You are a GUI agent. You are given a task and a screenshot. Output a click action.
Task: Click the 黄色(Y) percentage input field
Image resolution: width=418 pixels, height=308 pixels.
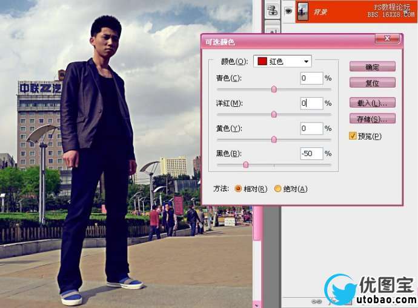[311, 129]
